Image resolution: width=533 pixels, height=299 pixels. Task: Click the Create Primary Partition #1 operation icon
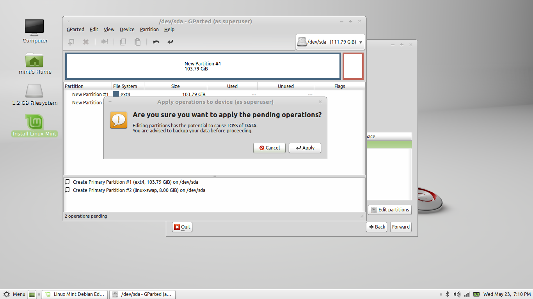click(68, 182)
